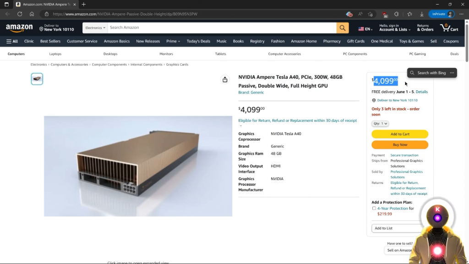Click the Search with Bing magnifier icon
Image resolution: width=469 pixels, height=264 pixels.
click(412, 73)
